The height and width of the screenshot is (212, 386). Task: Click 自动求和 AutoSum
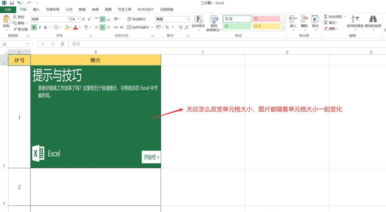click(x=333, y=17)
